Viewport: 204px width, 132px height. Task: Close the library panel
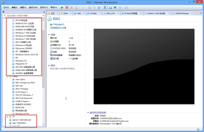point(44,12)
